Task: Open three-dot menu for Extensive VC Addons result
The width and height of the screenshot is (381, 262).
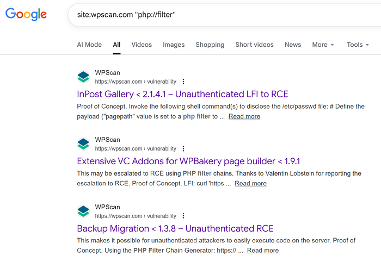Action: (183, 148)
